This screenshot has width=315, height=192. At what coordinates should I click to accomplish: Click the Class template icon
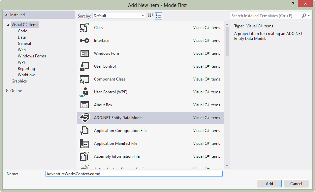click(x=84, y=28)
